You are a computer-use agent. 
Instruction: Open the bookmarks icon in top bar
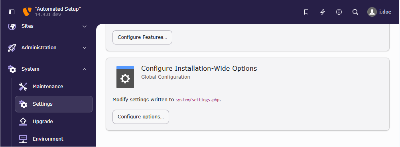pos(306,12)
